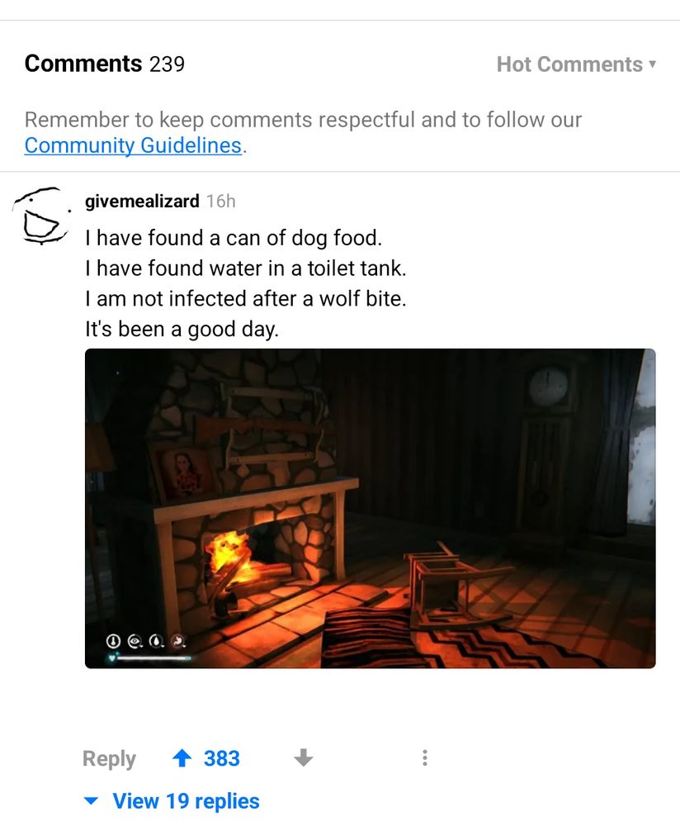
Task: Open the three-dot comment options menu
Action: click(425, 758)
